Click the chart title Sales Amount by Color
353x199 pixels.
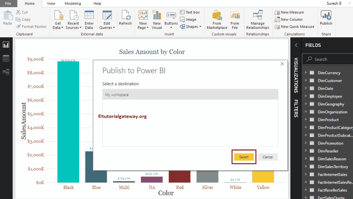click(x=152, y=52)
